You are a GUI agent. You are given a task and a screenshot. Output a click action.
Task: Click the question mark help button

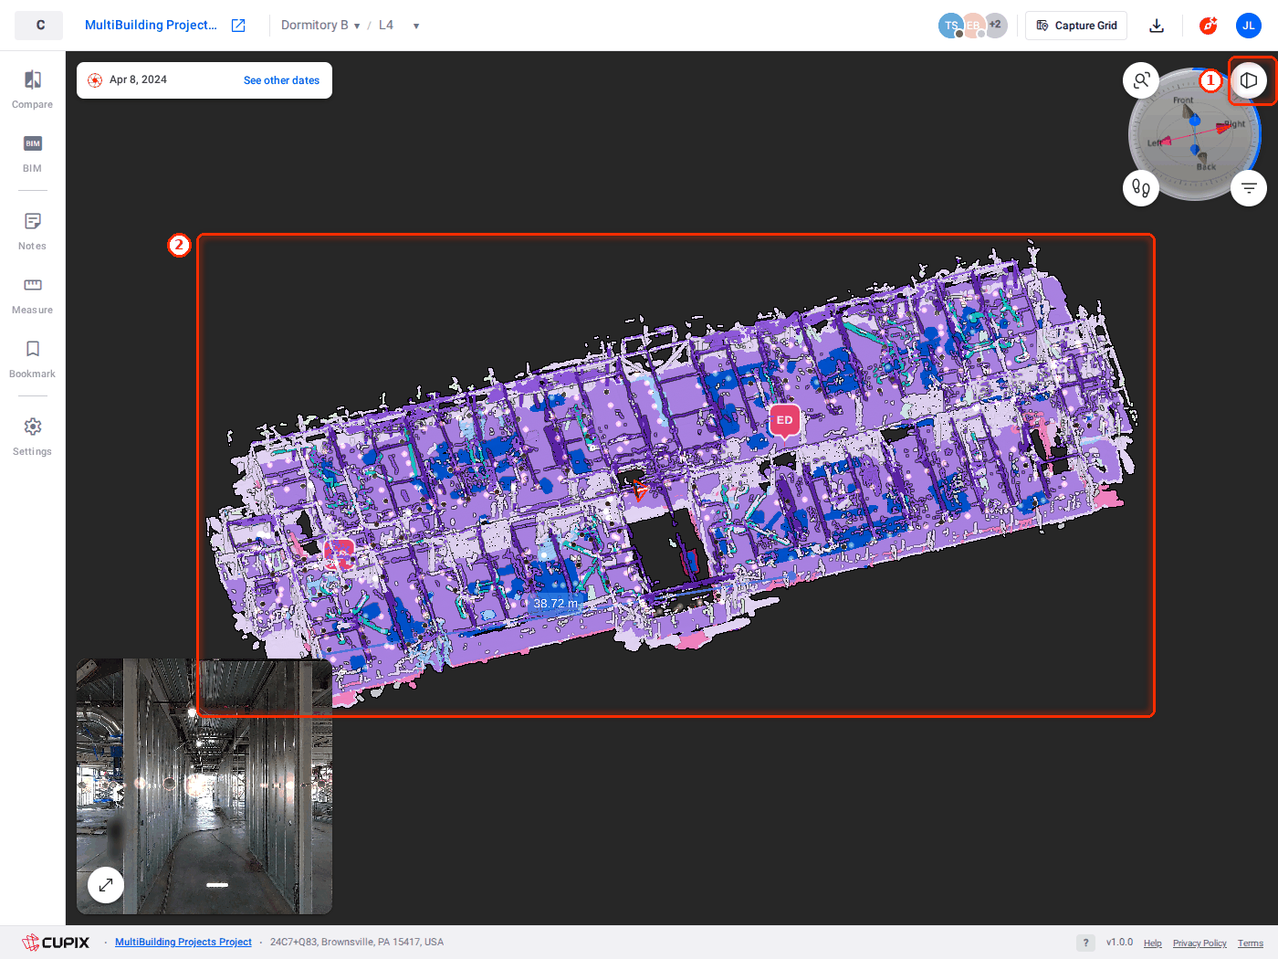click(1085, 943)
